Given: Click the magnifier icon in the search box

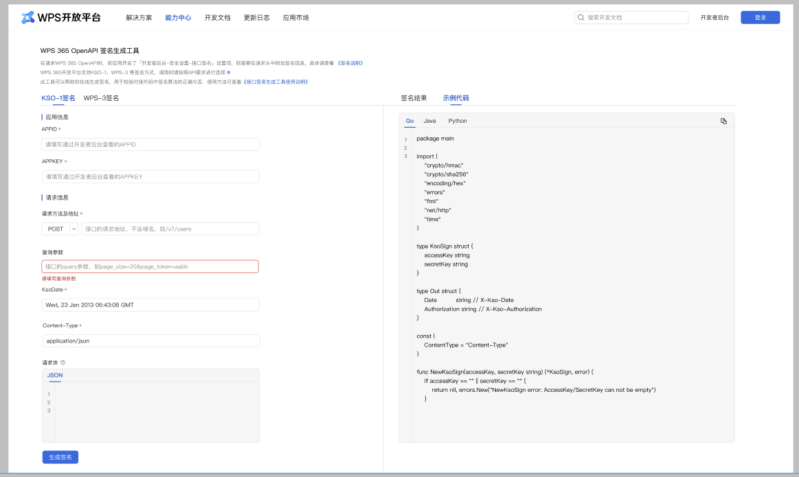Looking at the screenshot, I should click(x=581, y=18).
